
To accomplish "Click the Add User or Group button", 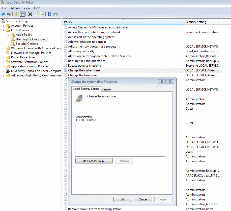I will [94, 161].
